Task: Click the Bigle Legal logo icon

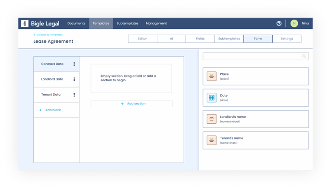Action: (25, 24)
